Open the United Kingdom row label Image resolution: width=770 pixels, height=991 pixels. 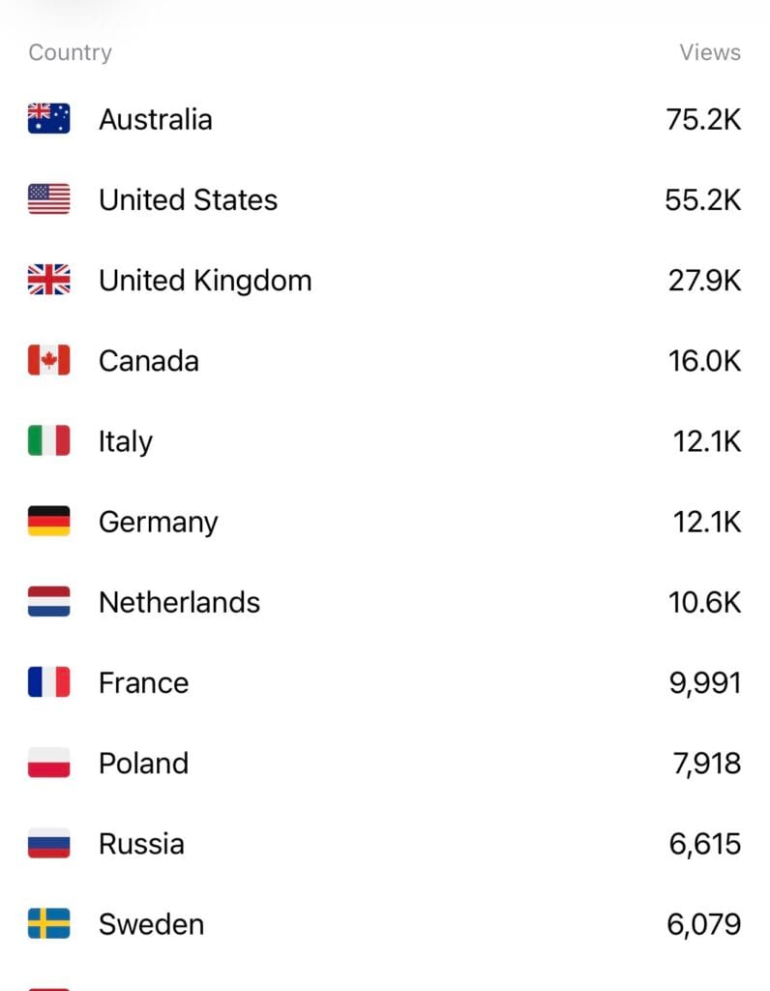[x=205, y=281]
